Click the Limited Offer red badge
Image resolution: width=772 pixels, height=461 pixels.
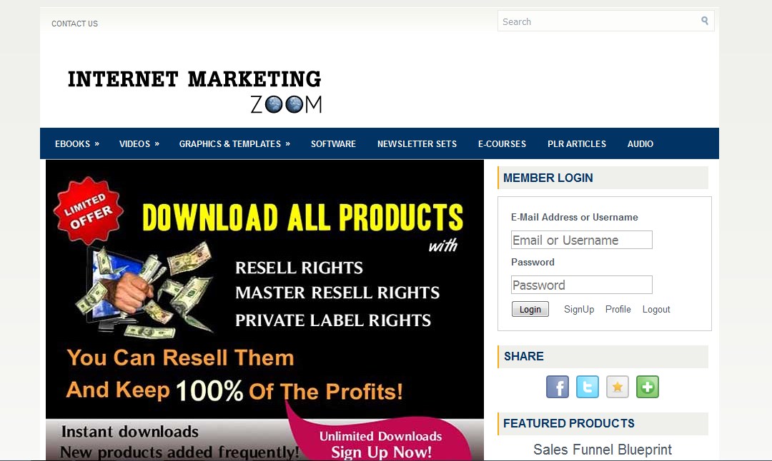pos(88,211)
